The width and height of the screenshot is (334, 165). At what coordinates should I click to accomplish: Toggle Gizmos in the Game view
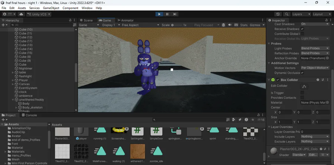point(255,25)
